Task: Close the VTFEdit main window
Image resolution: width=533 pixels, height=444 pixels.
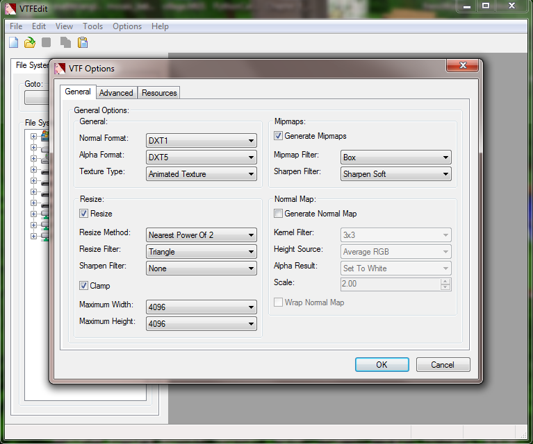Action: (511, 6)
